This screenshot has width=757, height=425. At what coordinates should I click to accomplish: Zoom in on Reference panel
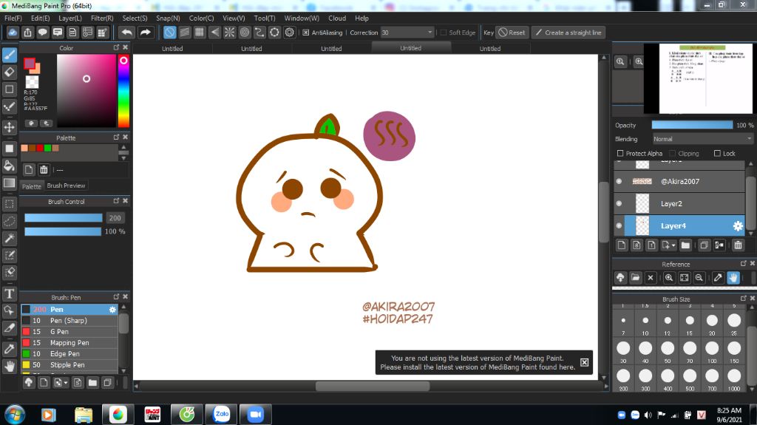pyautogui.click(x=668, y=278)
